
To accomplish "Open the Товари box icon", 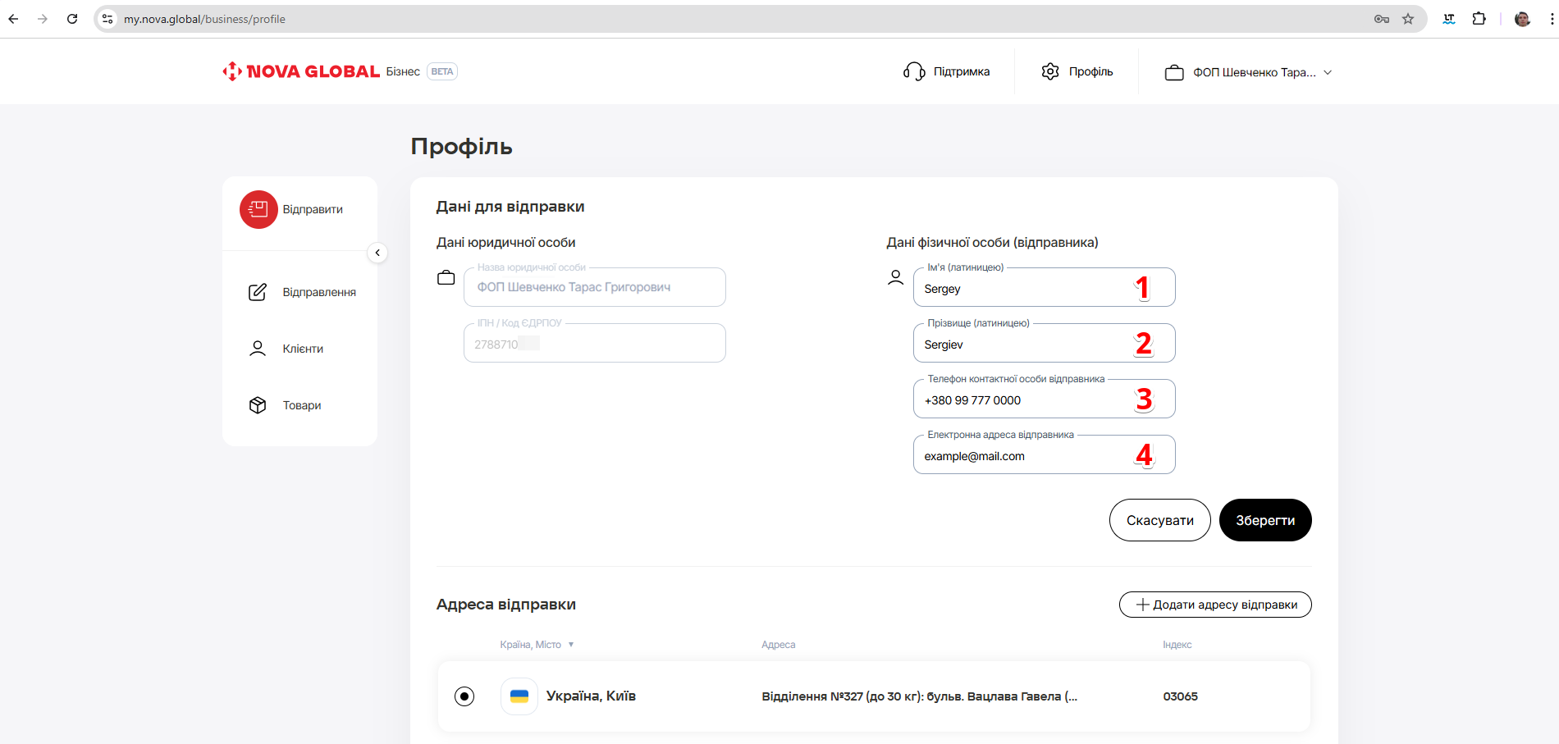I will click(x=258, y=405).
